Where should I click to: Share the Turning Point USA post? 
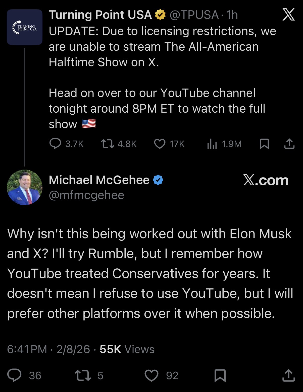pos(289,144)
